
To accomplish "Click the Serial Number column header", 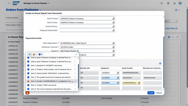I will point(127,68).
